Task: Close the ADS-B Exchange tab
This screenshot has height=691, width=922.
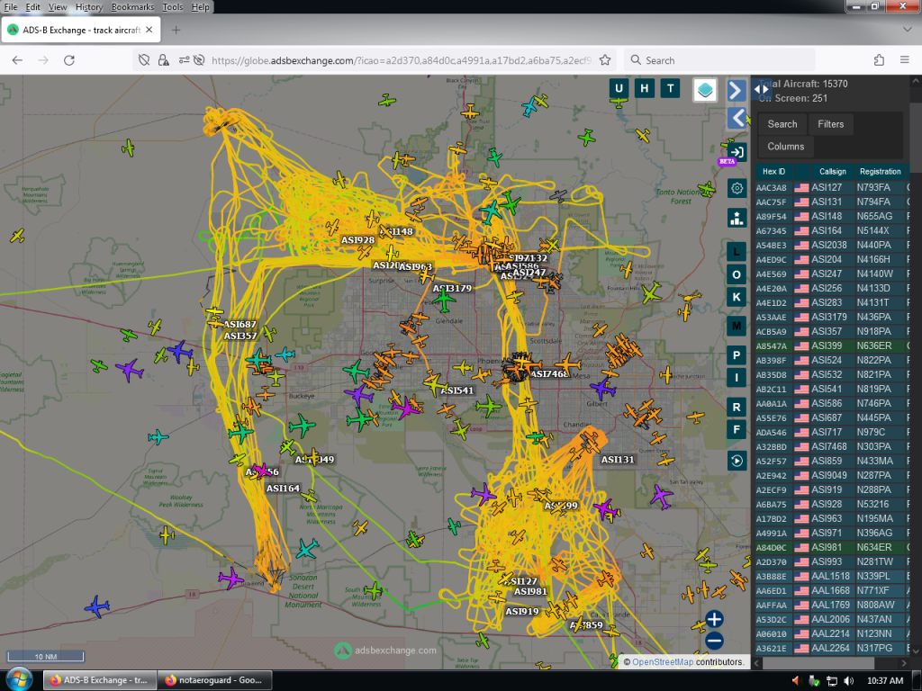Action: pos(149,30)
